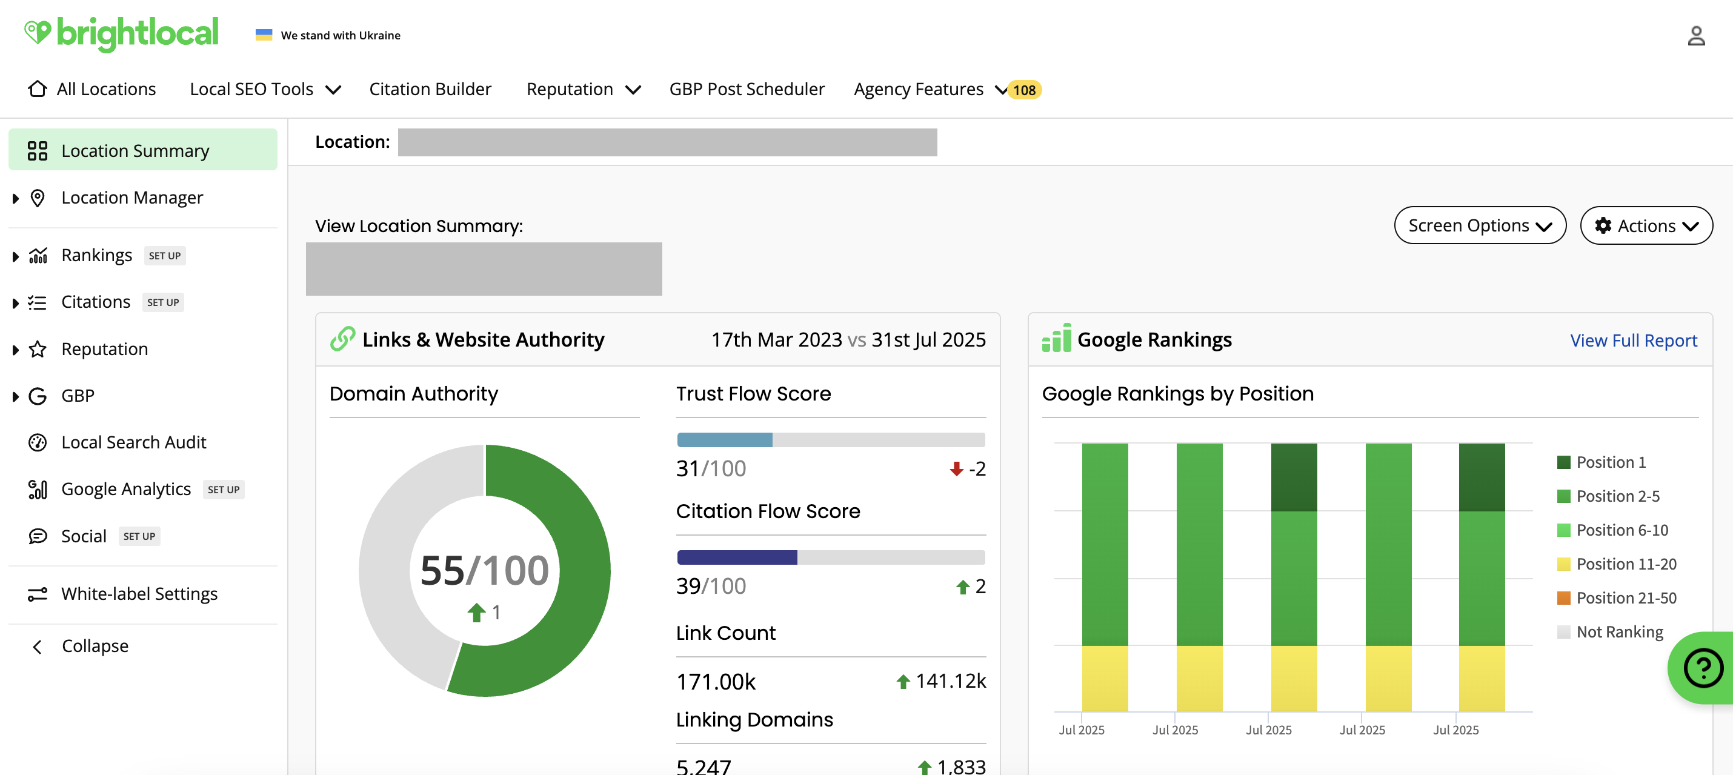
Task: Expand the GBP section arrow
Action: 16,396
